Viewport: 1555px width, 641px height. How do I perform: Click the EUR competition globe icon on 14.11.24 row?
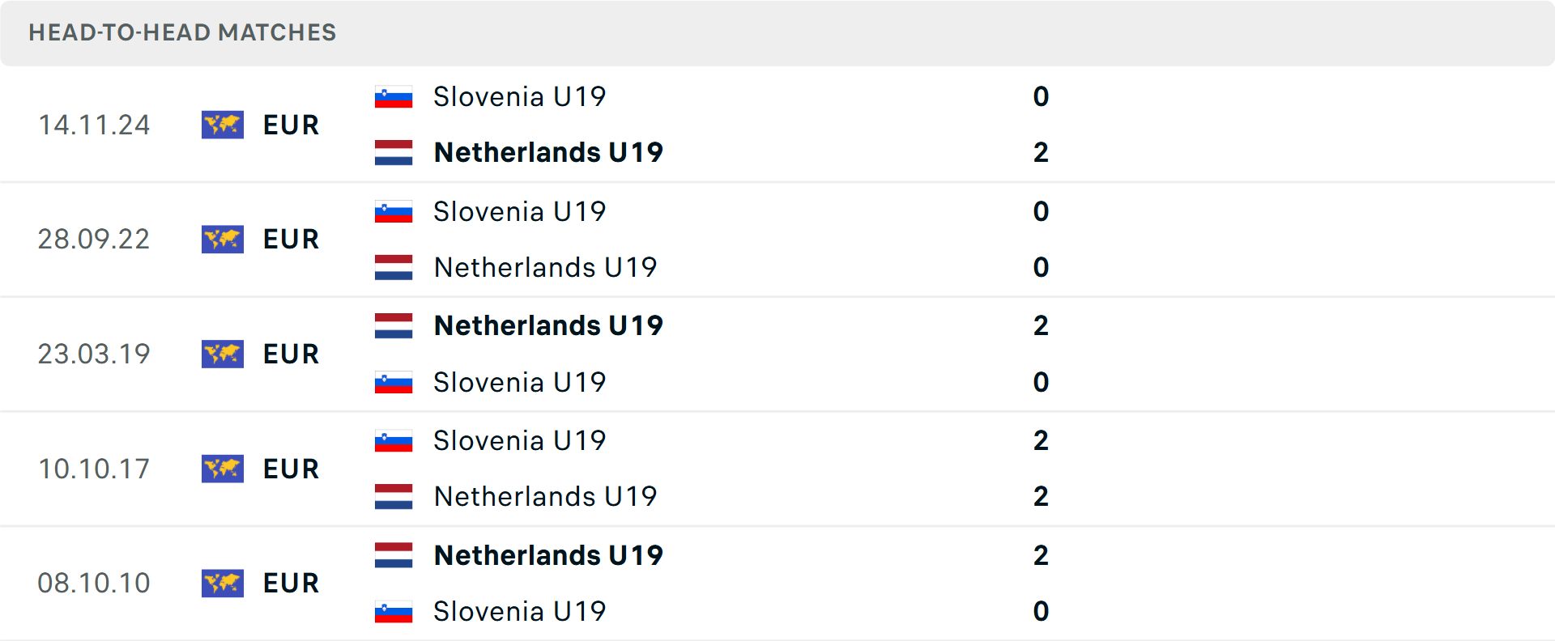pyautogui.click(x=222, y=125)
